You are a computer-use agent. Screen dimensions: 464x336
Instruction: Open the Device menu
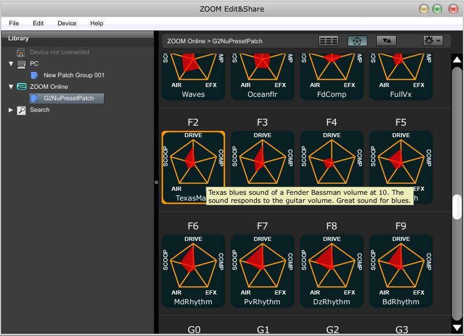pos(67,23)
